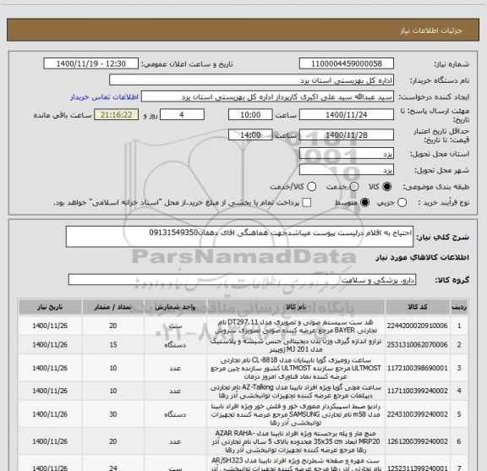This screenshot has width=487, height=471.
Task: Click unit عدد in row 3
Action: click(175, 368)
